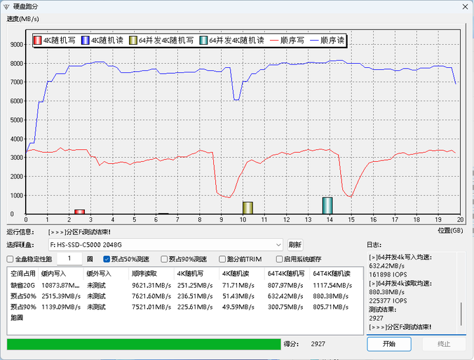Click the red 4K随机写 legend swatch

(38, 40)
